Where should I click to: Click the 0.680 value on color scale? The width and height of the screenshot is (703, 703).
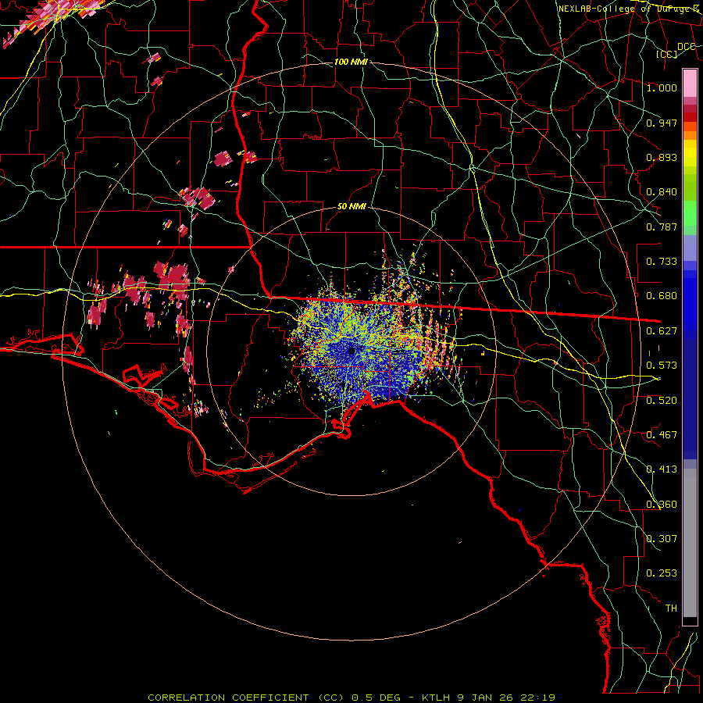[x=662, y=296]
